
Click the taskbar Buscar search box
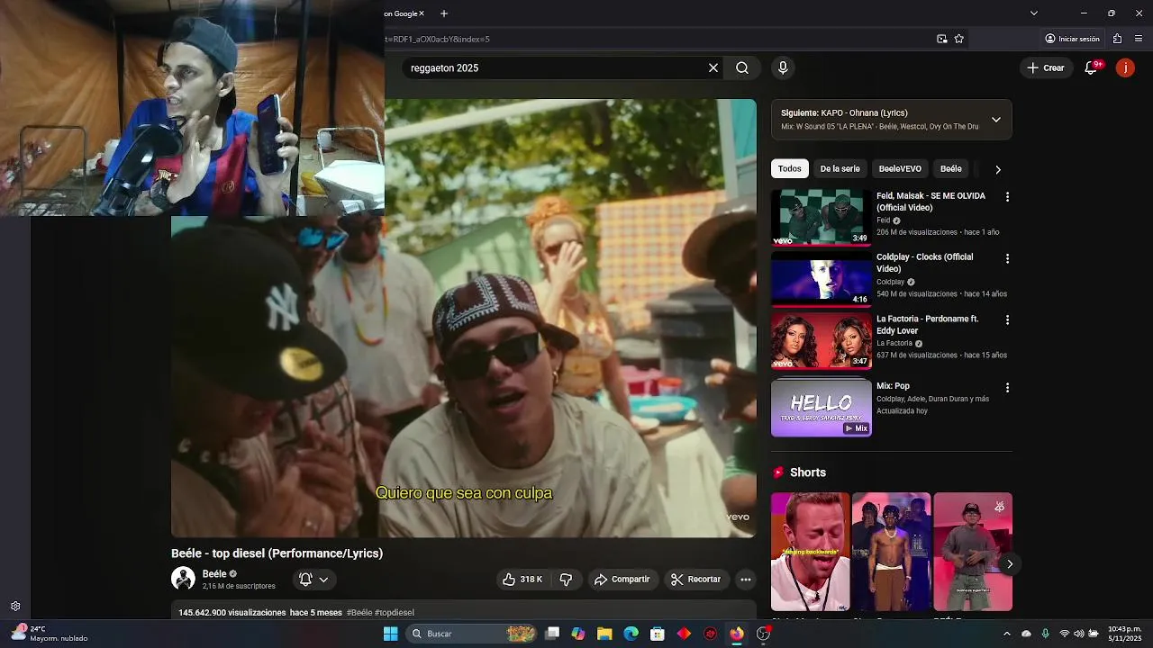pos(472,634)
